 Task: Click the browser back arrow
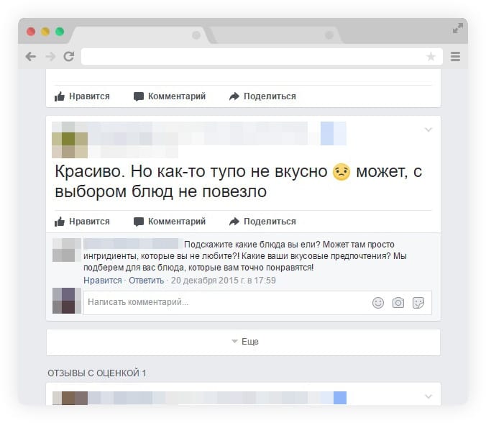click(30, 56)
